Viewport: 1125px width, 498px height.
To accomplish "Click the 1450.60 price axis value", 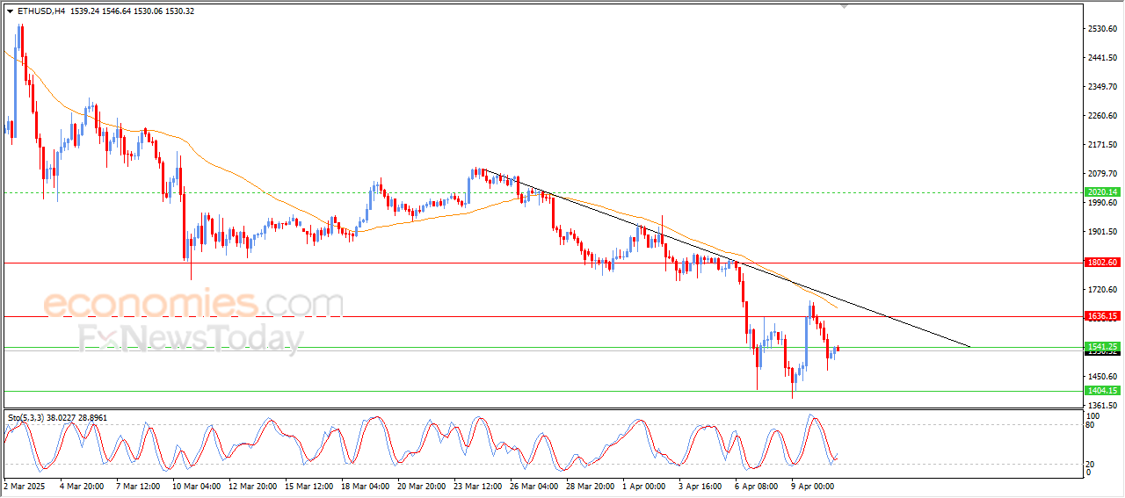I will (1102, 377).
